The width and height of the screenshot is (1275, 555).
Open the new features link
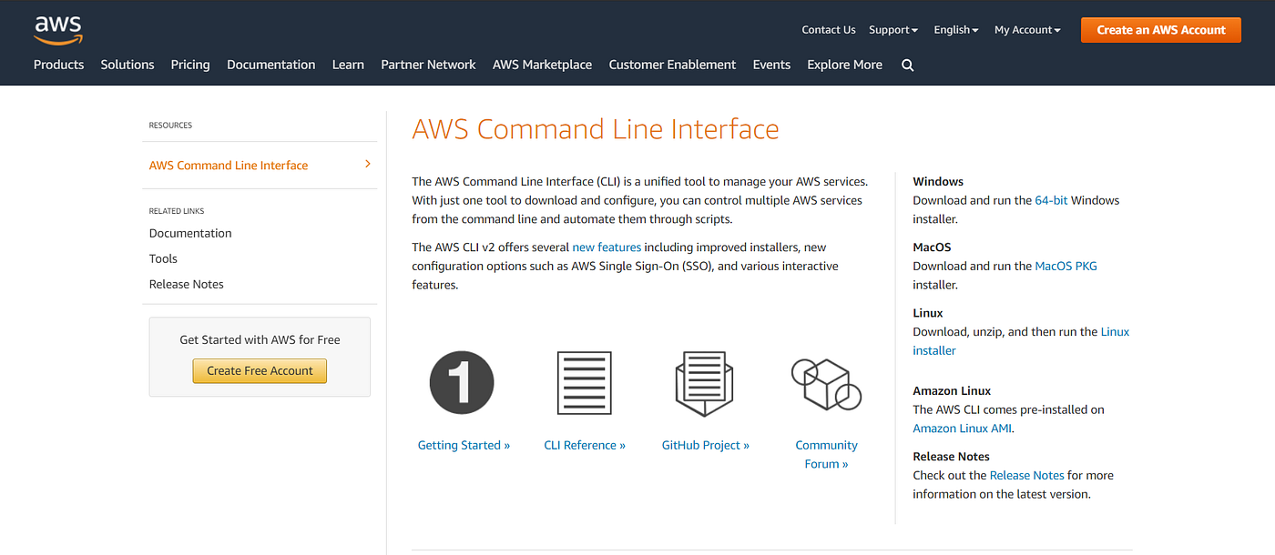click(607, 247)
